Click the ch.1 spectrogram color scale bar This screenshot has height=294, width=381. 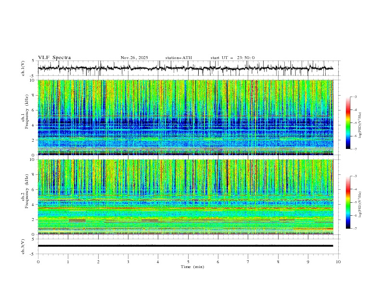pyautogui.click(x=348, y=123)
